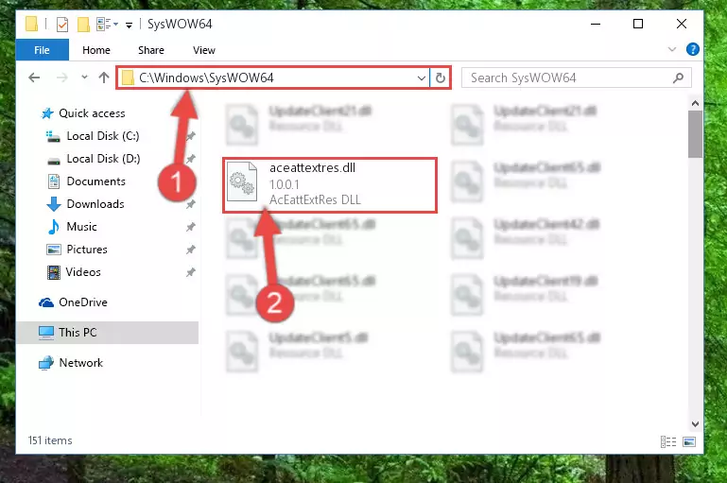Select Quick access in navigation pane
The image size is (727, 483).
tap(83, 113)
